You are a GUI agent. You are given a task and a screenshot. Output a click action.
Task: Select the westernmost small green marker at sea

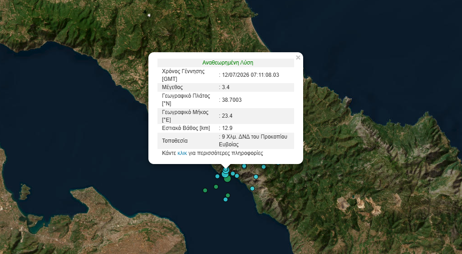pos(205,190)
